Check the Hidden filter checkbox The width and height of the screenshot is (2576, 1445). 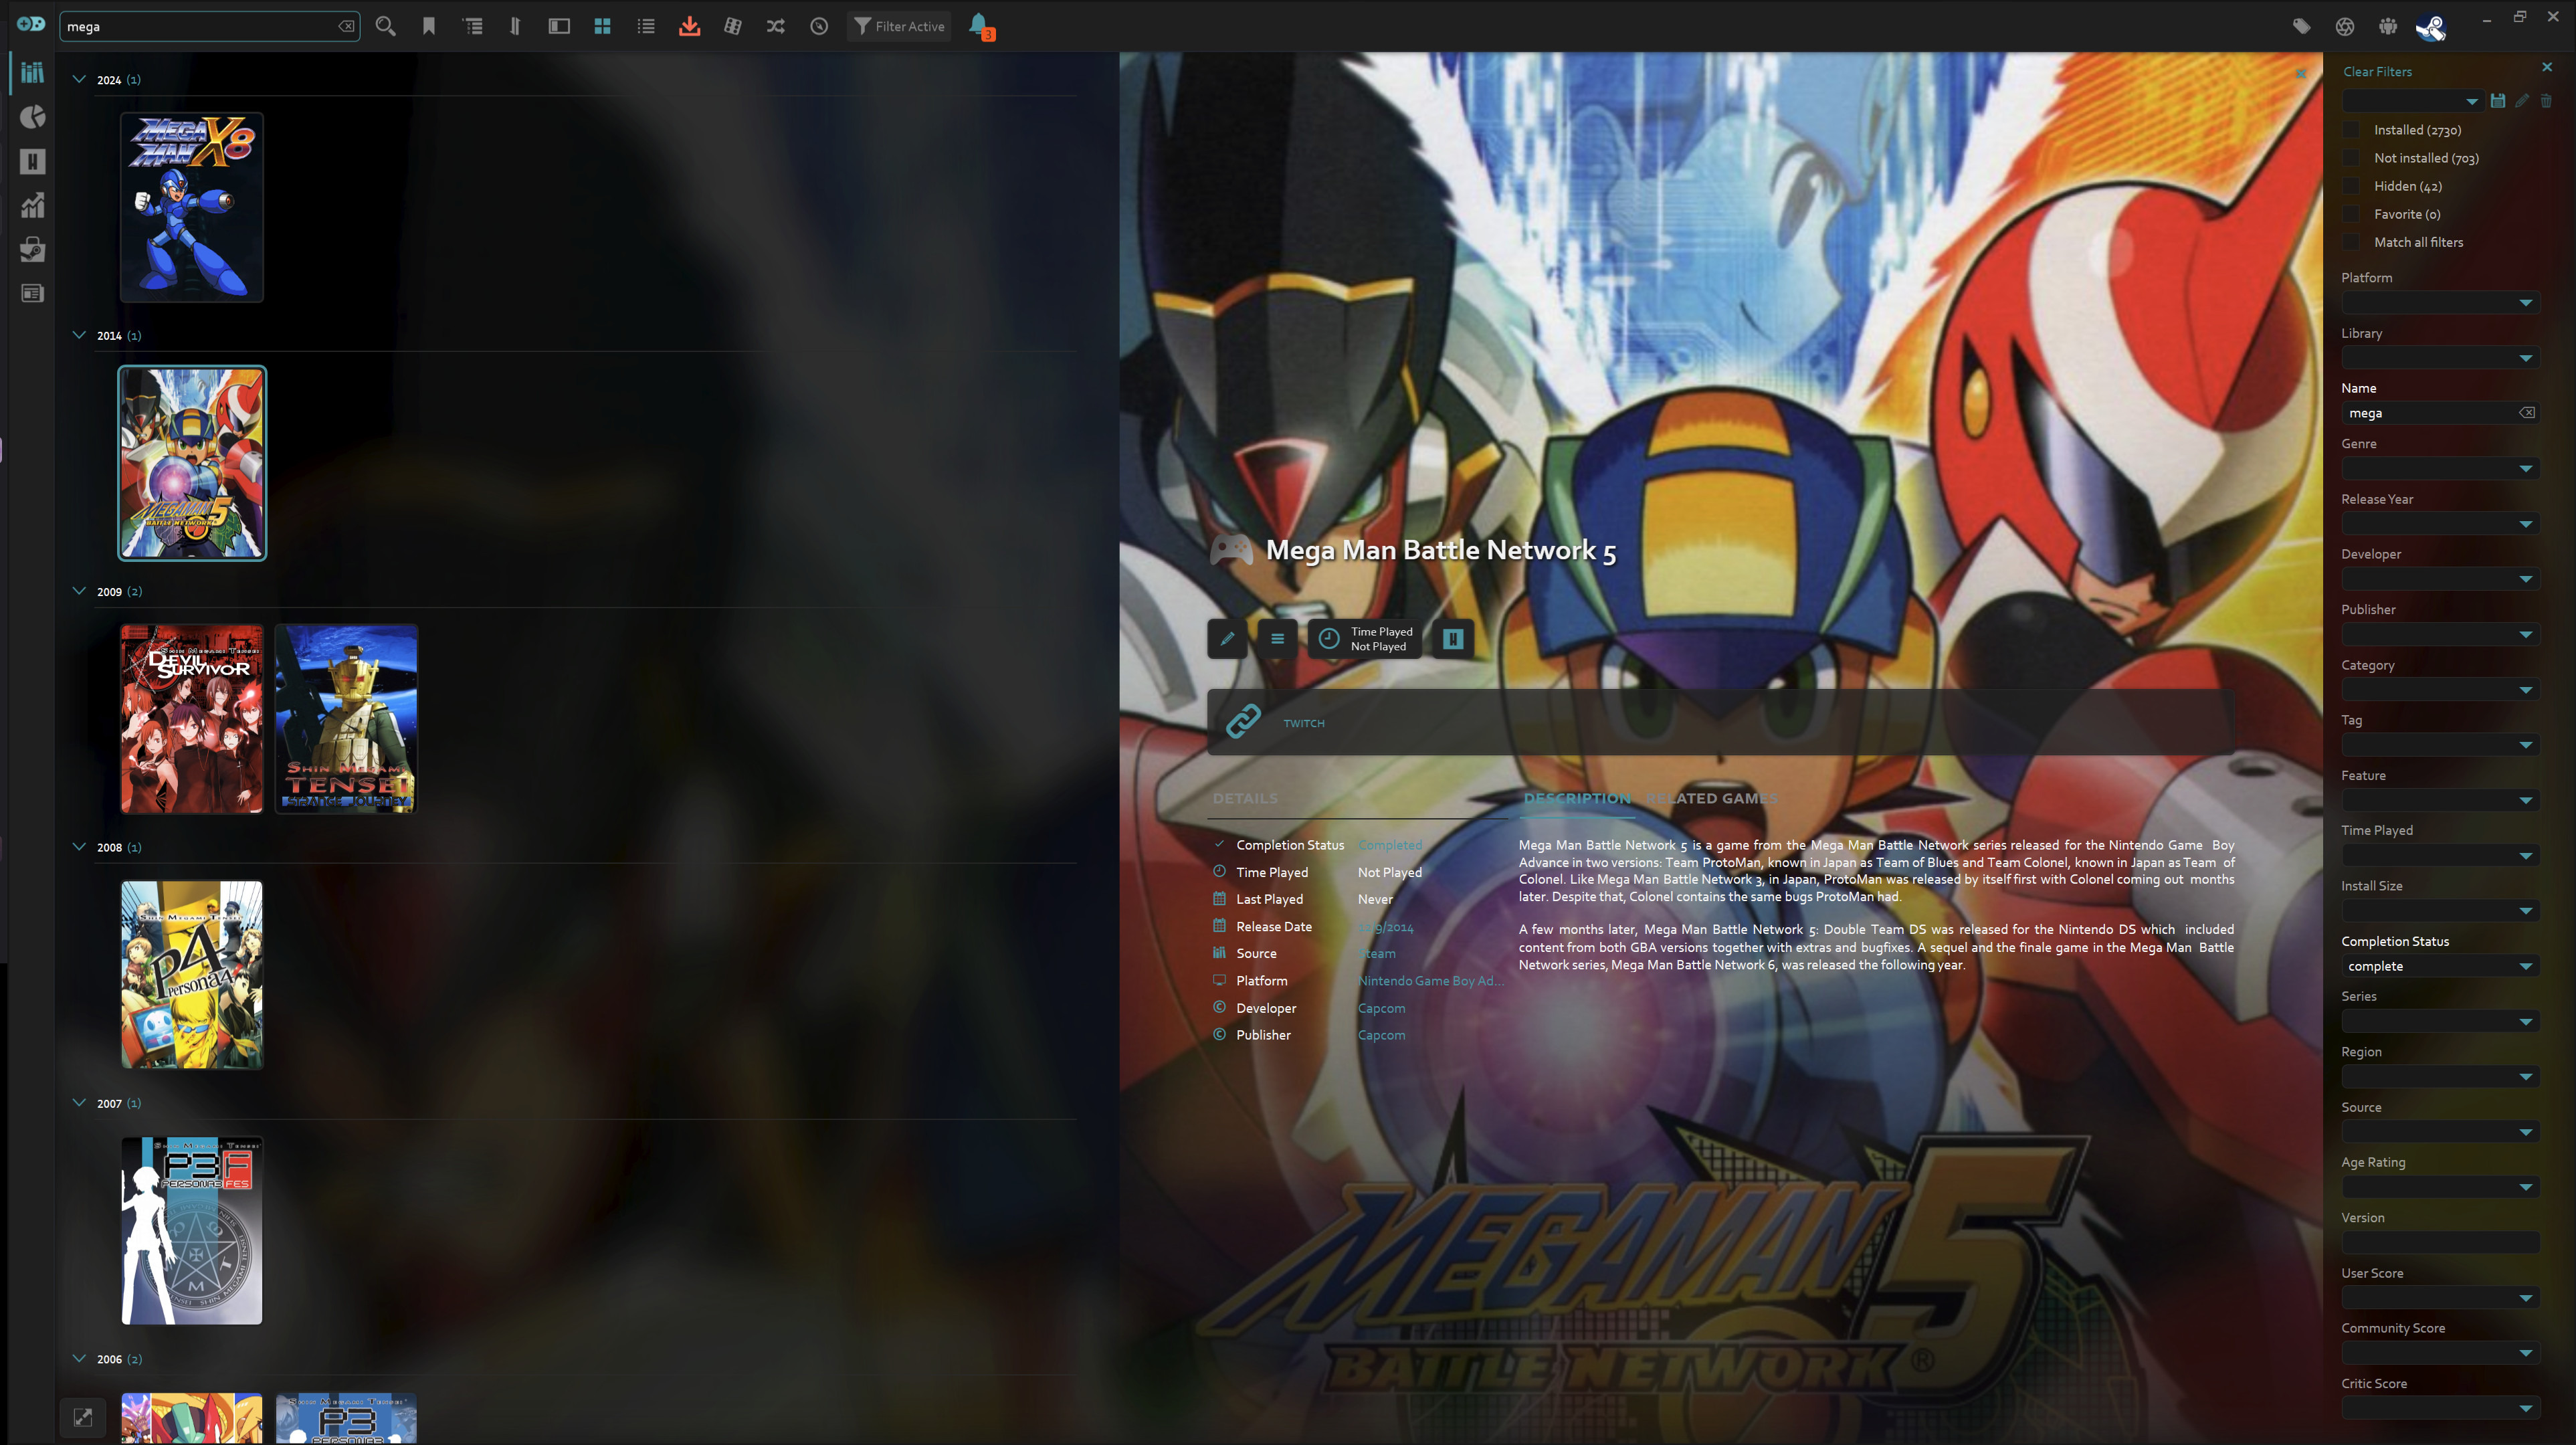[x=2351, y=186]
